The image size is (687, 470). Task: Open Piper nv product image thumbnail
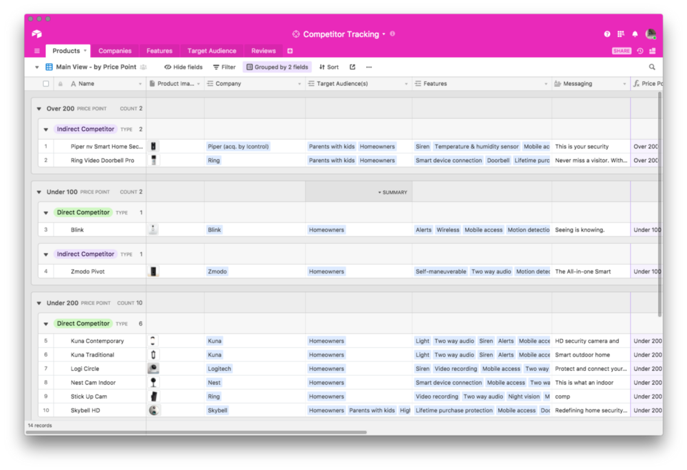click(x=153, y=146)
